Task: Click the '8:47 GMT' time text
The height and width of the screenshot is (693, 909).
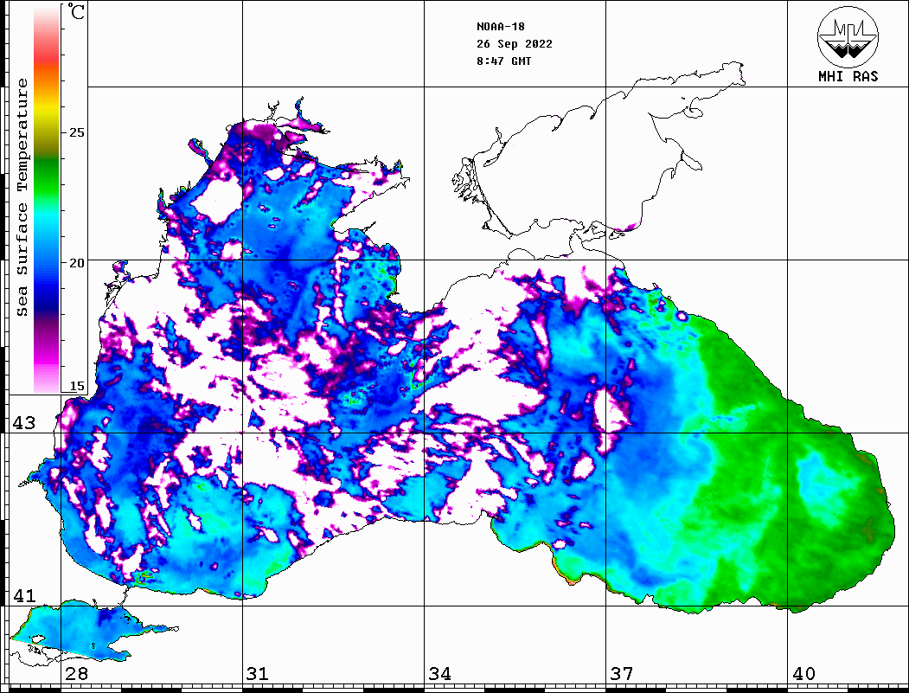Action: 503,61
